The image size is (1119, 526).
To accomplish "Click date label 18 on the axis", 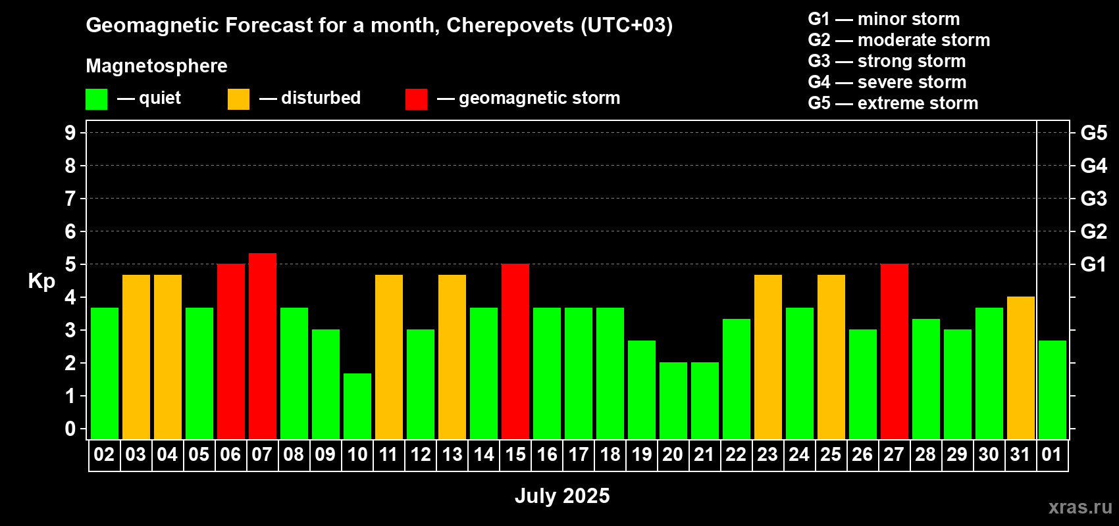I will tap(610, 455).
